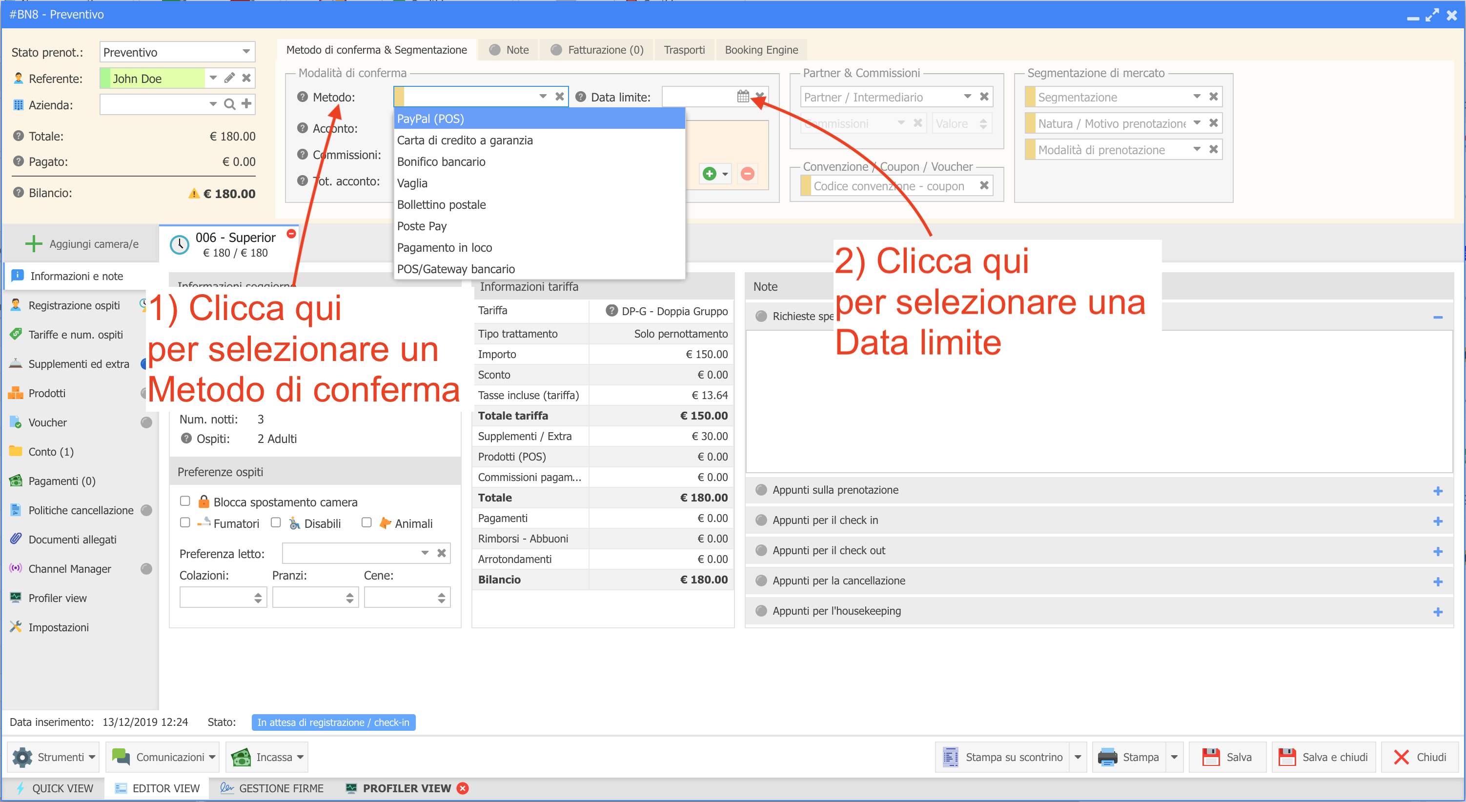Screen dimensions: 1466x802
Task: Open the Pagamenti (0) section
Action: (x=62, y=481)
